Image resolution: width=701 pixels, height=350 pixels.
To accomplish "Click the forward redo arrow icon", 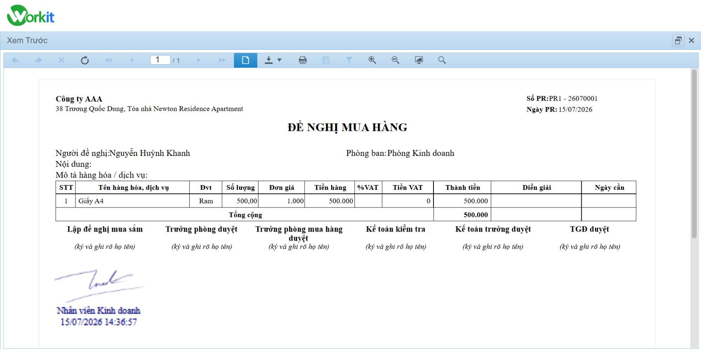I will tap(38, 60).
